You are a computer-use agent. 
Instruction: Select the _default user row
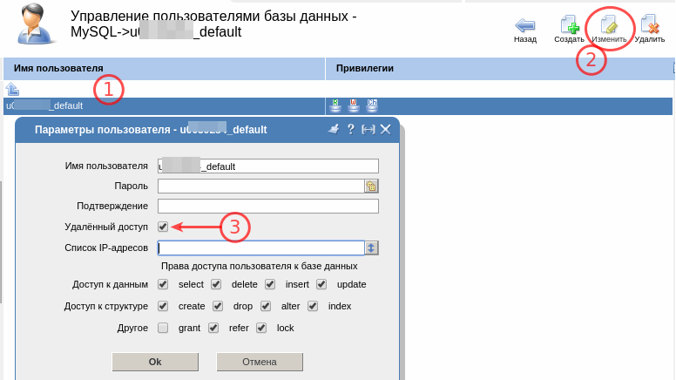coord(338,106)
